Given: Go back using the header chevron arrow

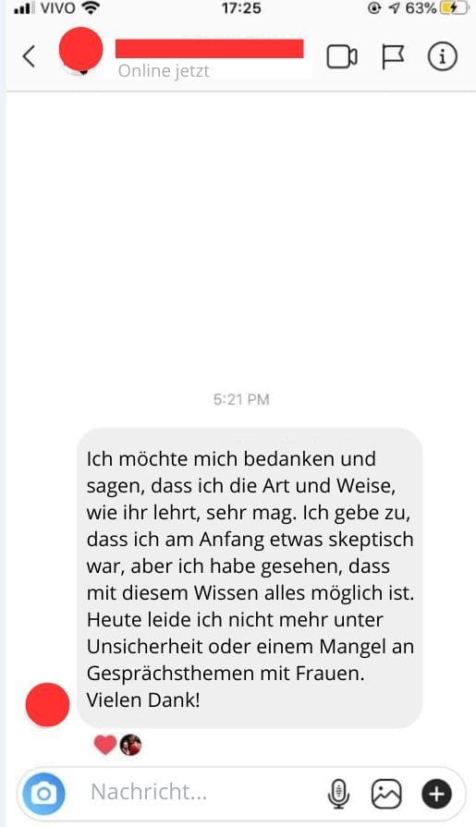Looking at the screenshot, I should pyautogui.click(x=29, y=56).
